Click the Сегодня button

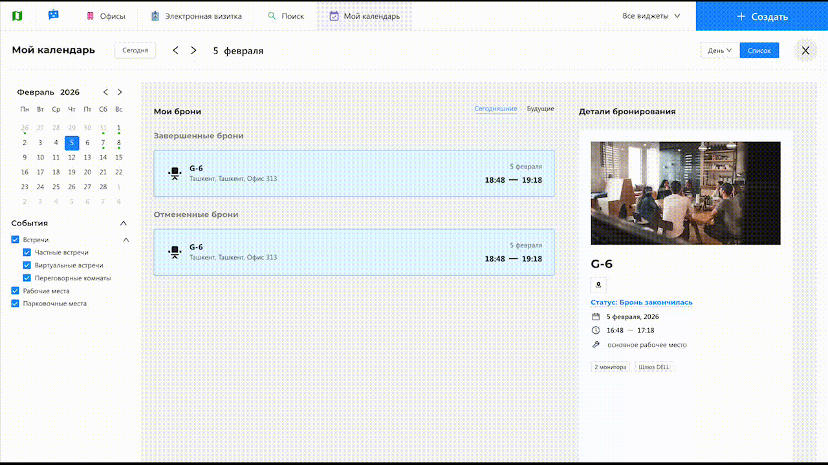135,50
